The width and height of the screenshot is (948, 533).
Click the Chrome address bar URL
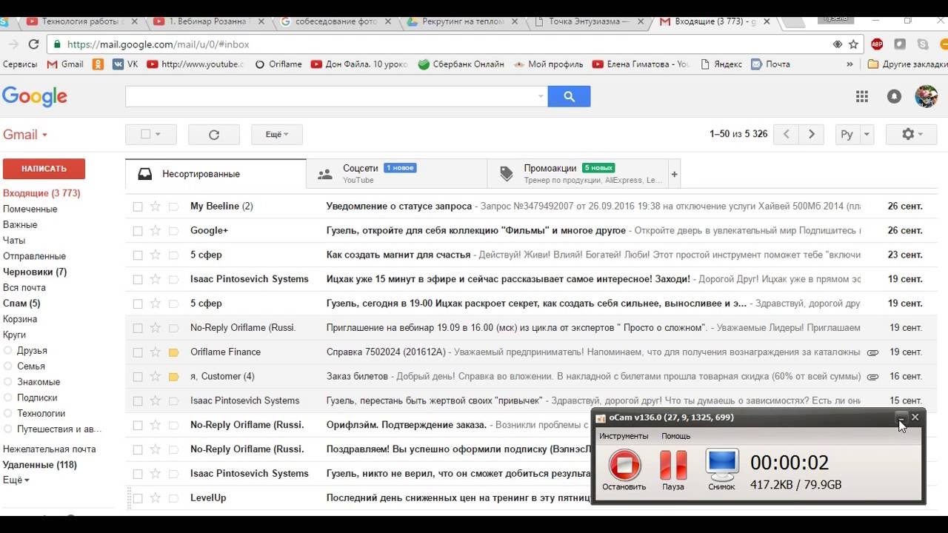pyautogui.click(x=157, y=44)
